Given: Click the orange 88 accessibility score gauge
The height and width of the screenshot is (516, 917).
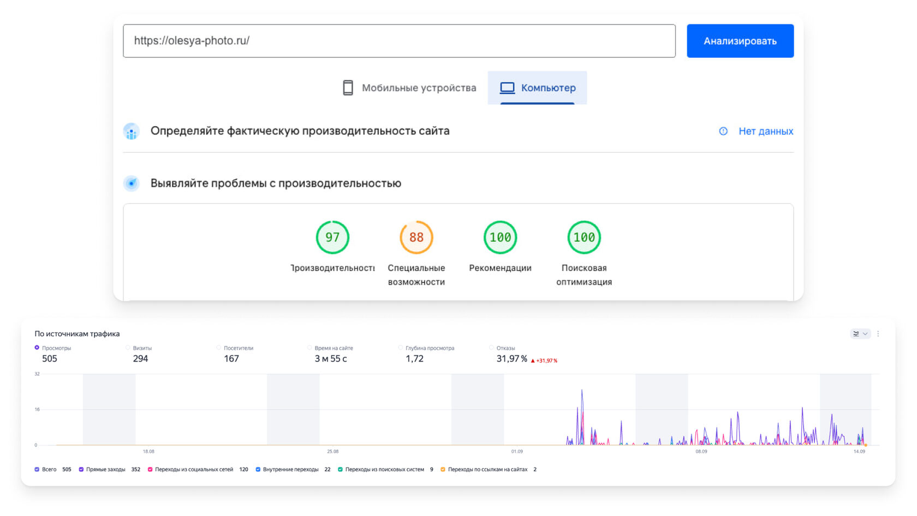Looking at the screenshot, I should 416,238.
